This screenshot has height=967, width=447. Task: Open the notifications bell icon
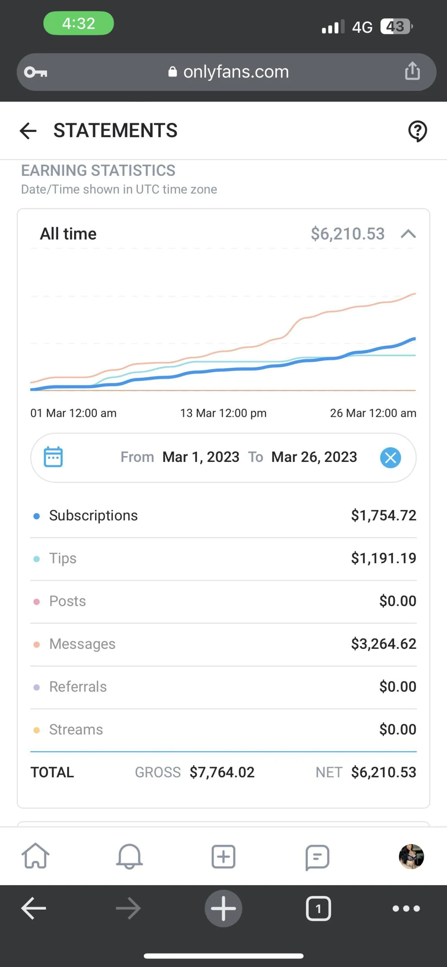(129, 857)
